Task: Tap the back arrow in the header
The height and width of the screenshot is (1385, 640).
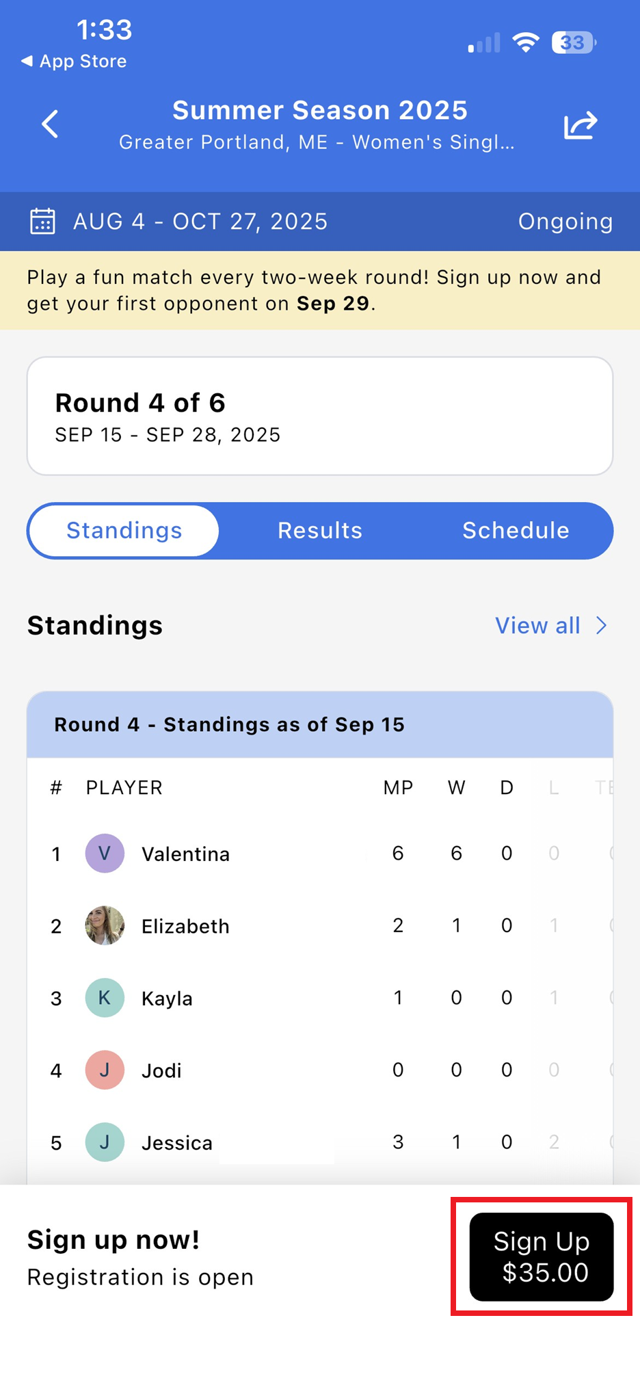Action: (x=49, y=124)
